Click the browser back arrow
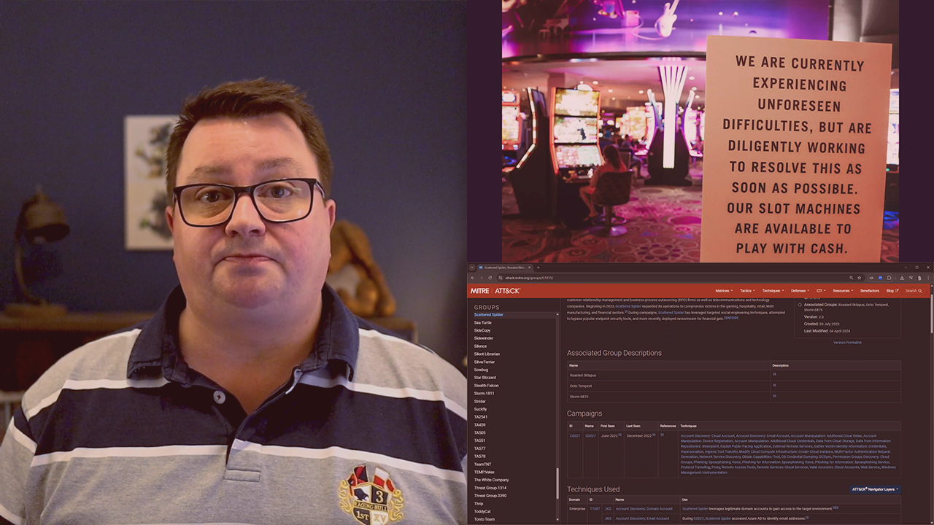The width and height of the screenshot is (934, 525). [x=473, y=278]
